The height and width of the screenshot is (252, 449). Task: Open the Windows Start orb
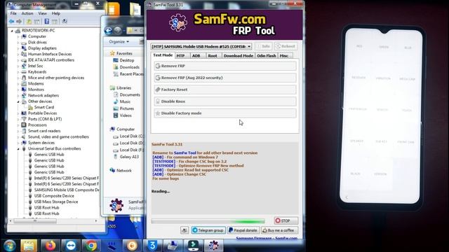pyautogui.click(x=9, y=246)
